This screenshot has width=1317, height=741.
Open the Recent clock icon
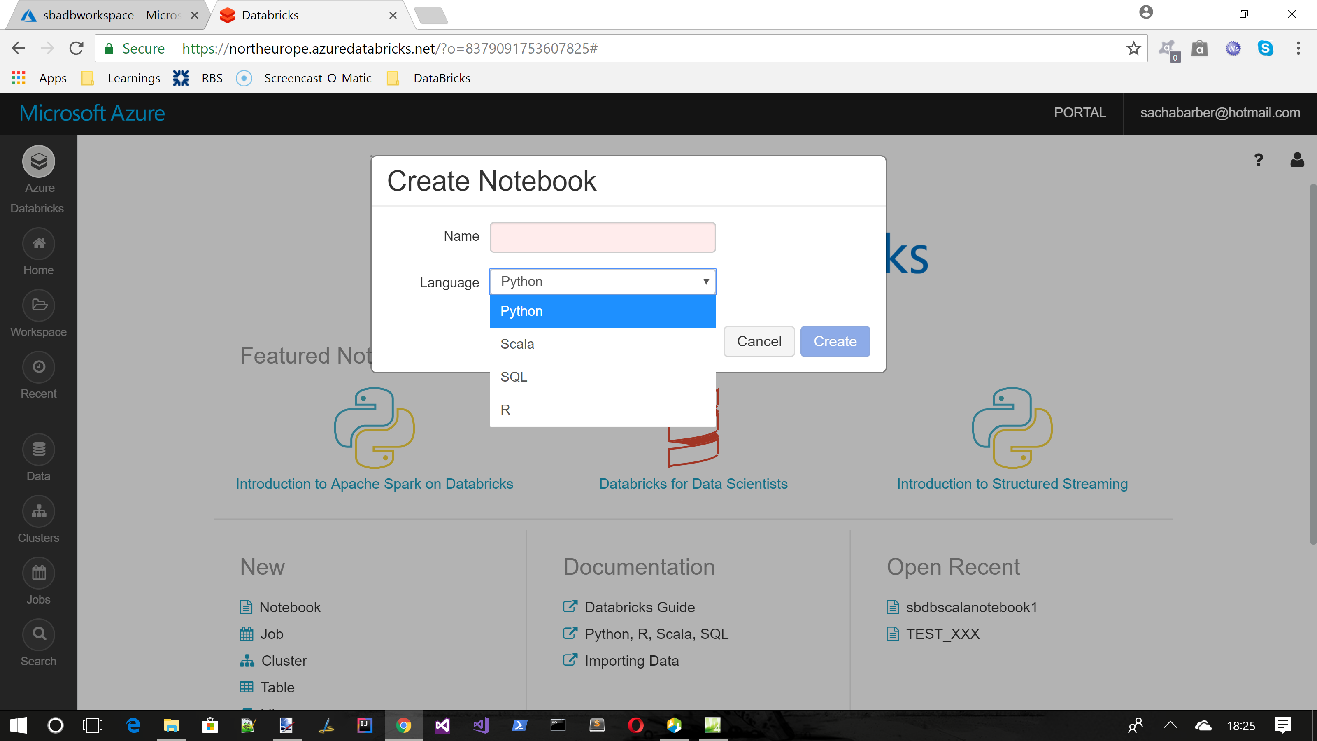[x=39, y=367]
